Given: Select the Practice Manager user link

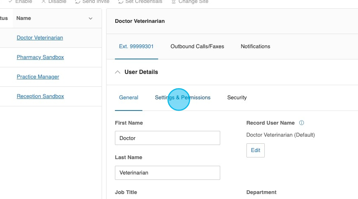Looking at the screenshot, I should [38, 77].
